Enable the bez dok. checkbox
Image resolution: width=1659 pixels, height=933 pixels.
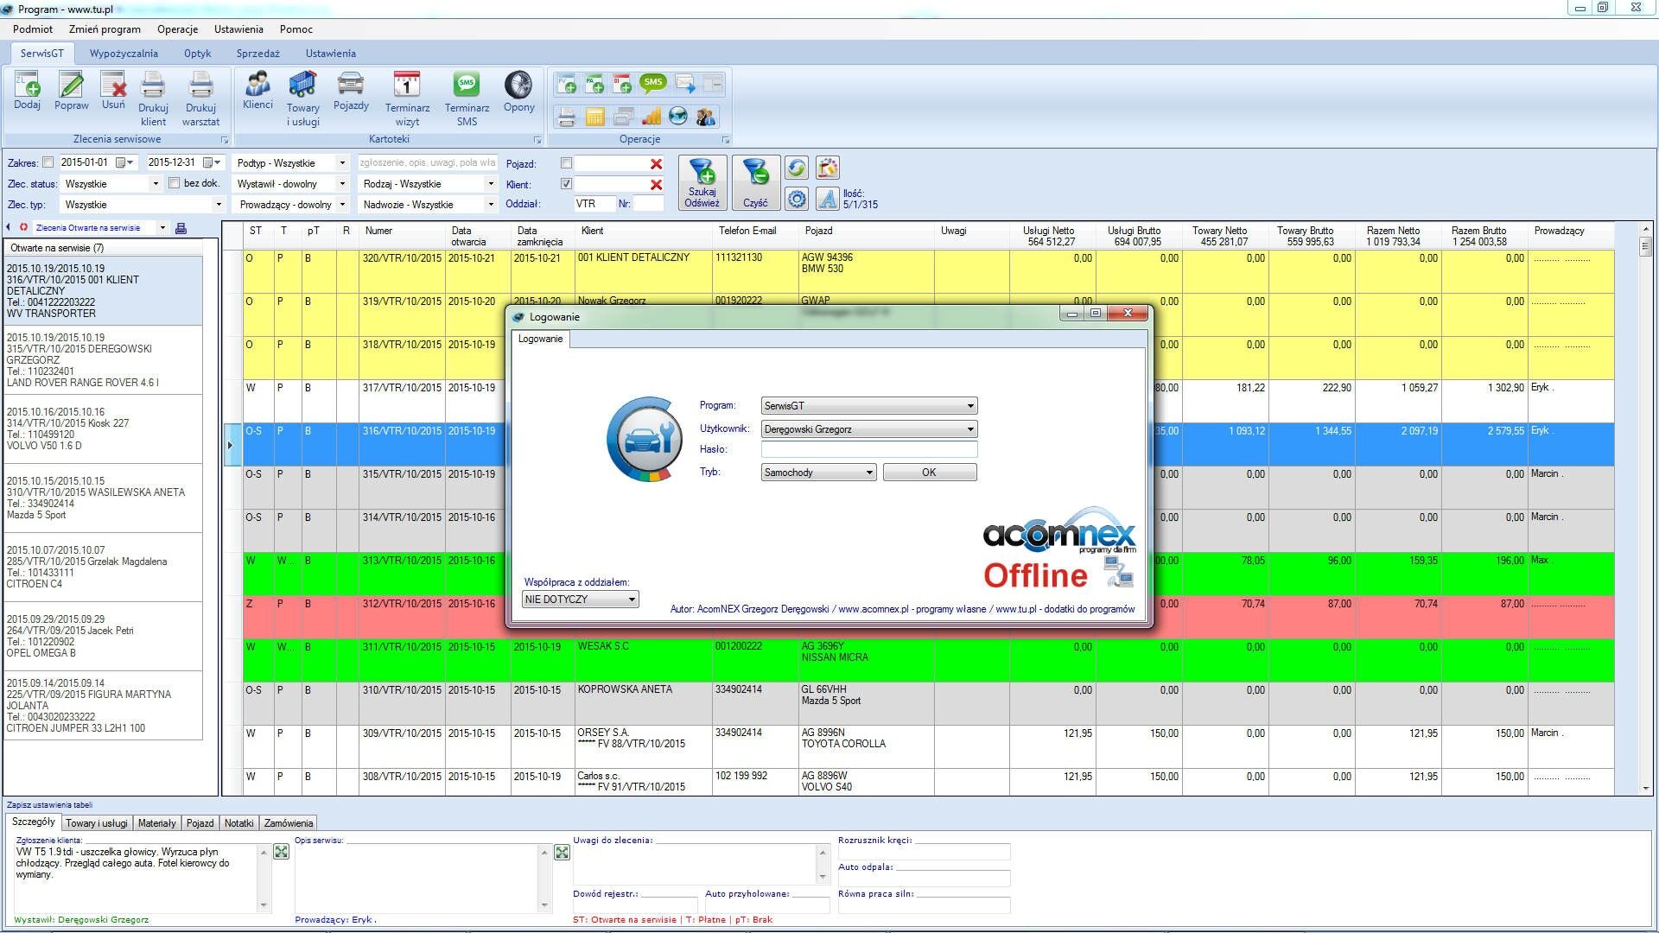[175, 183]
